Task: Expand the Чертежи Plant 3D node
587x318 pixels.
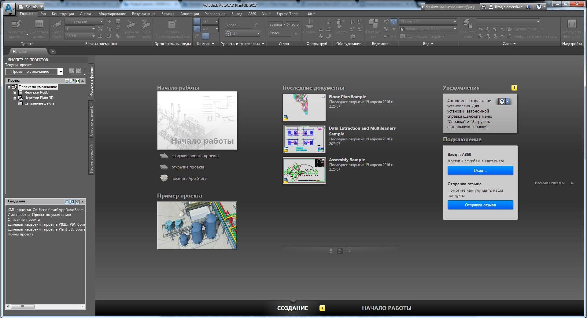Action: (x=15, y=98)
